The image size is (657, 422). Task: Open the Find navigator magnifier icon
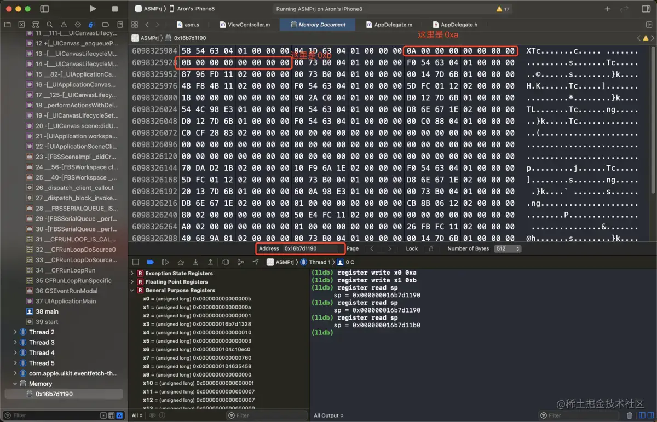click(x=50, y=25)
